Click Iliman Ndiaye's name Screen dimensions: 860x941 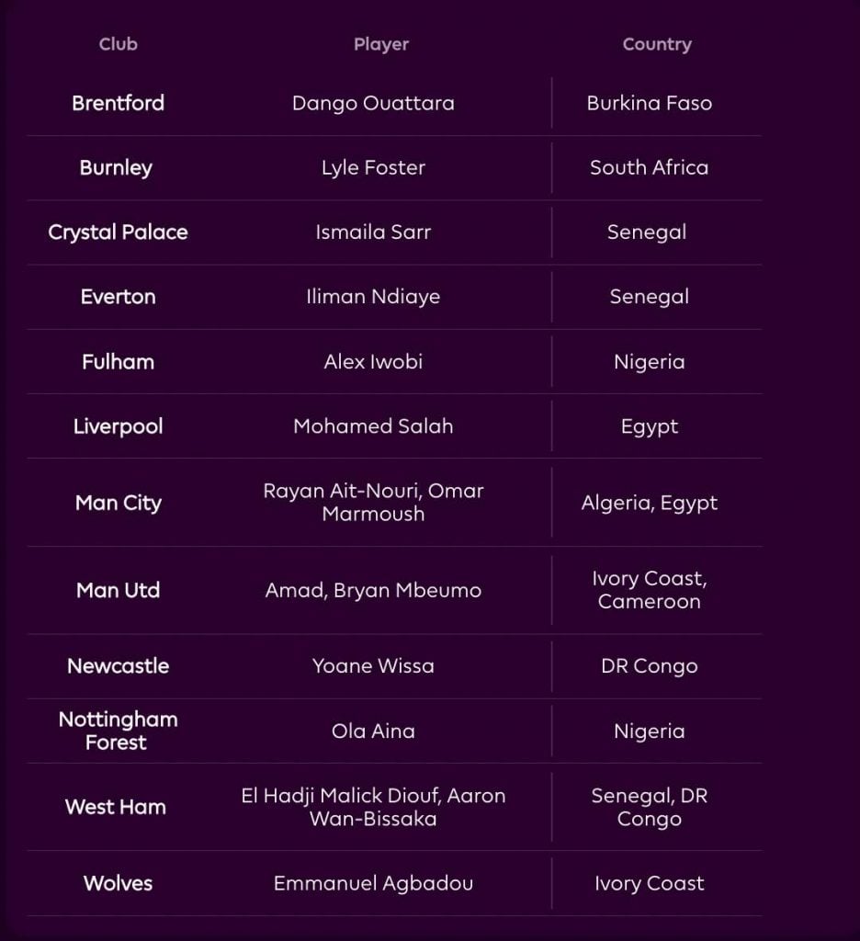[x=373, y=297]
